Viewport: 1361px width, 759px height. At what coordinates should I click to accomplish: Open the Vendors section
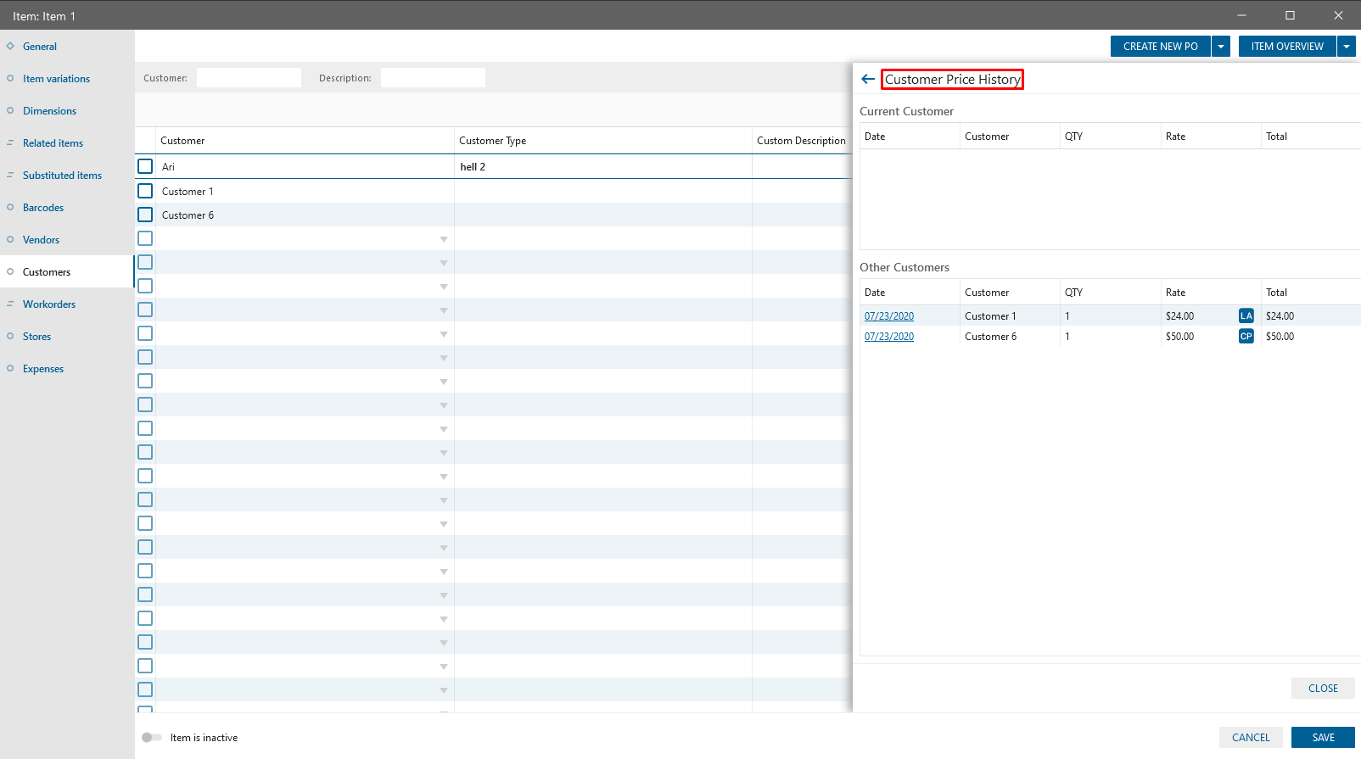41,240
